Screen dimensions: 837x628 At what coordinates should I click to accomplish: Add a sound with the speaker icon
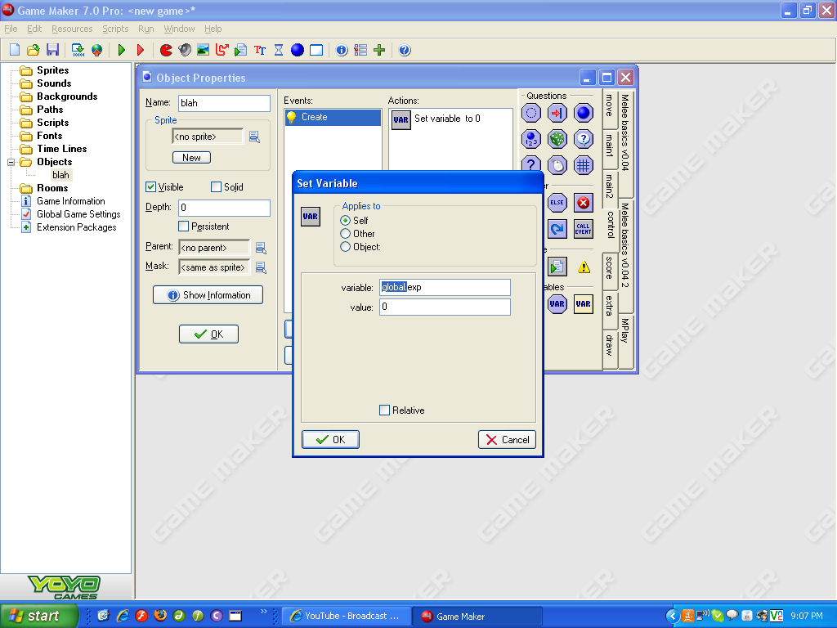pyautogui.click(x=185, y=50)
